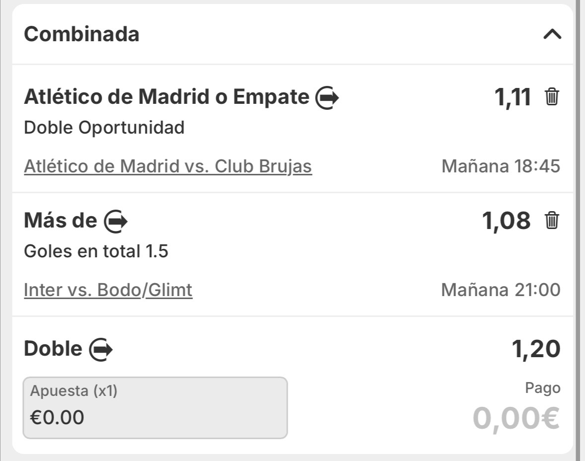This screenshot has height=461, width=585.
Task: Click arrow icon beside Atlético de Madrid o Empate
Action: (x=327, y=97)
